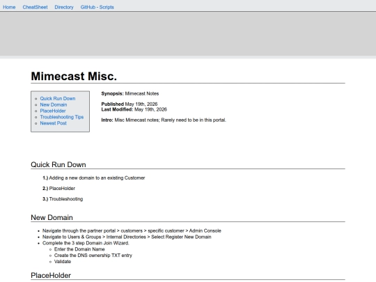This screenshot has height=282, width=376.
Task: Click item 1 Adding a new domain
Action: point(94,178)
